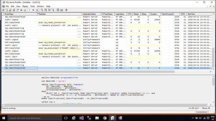Stop the running trace
This screenshot has width=216, height=121.
click(37, 10)
